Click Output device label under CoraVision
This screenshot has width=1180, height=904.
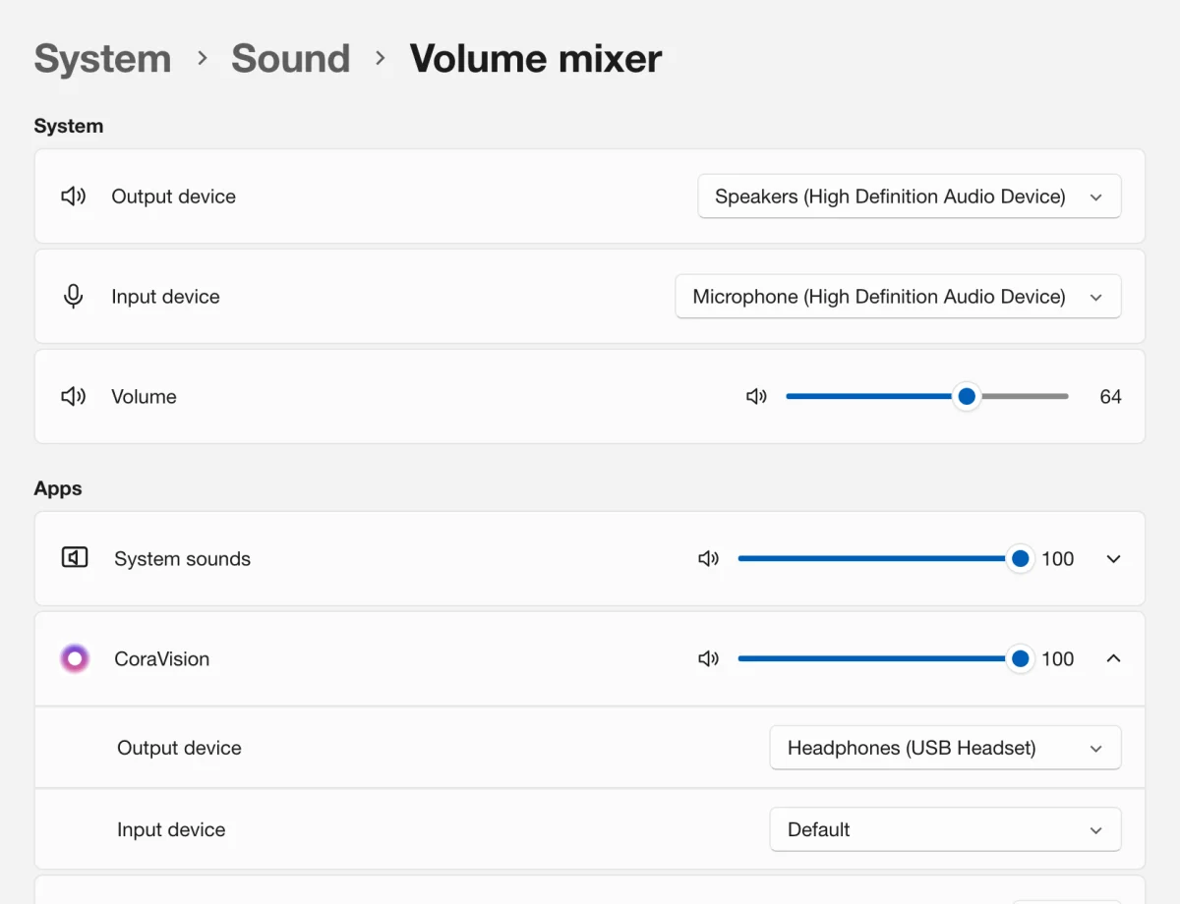179,749
